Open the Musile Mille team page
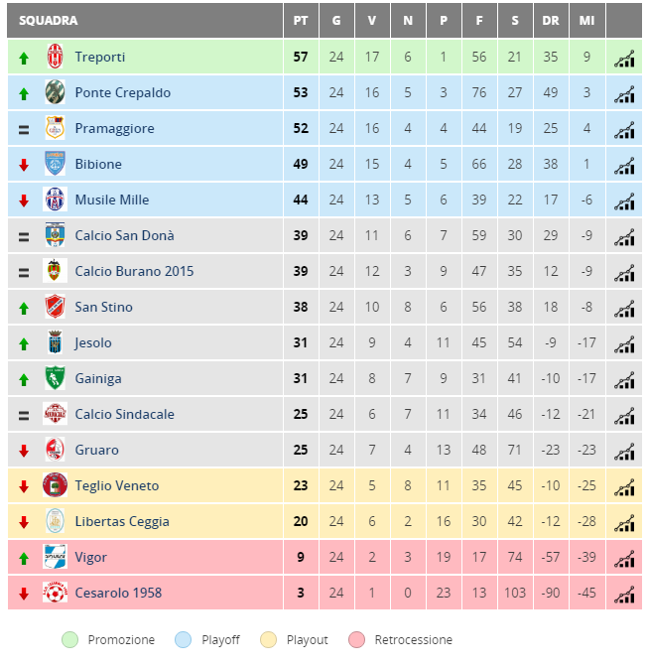Viewport: 648px width, 668px height. [112, 200]
